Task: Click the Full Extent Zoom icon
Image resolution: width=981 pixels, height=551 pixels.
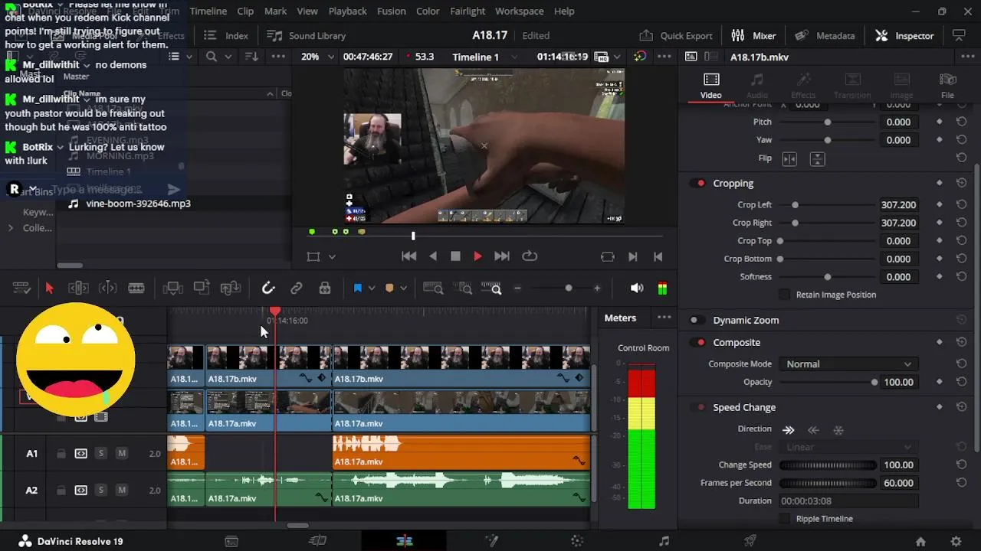Action: [x=433, y=289]
